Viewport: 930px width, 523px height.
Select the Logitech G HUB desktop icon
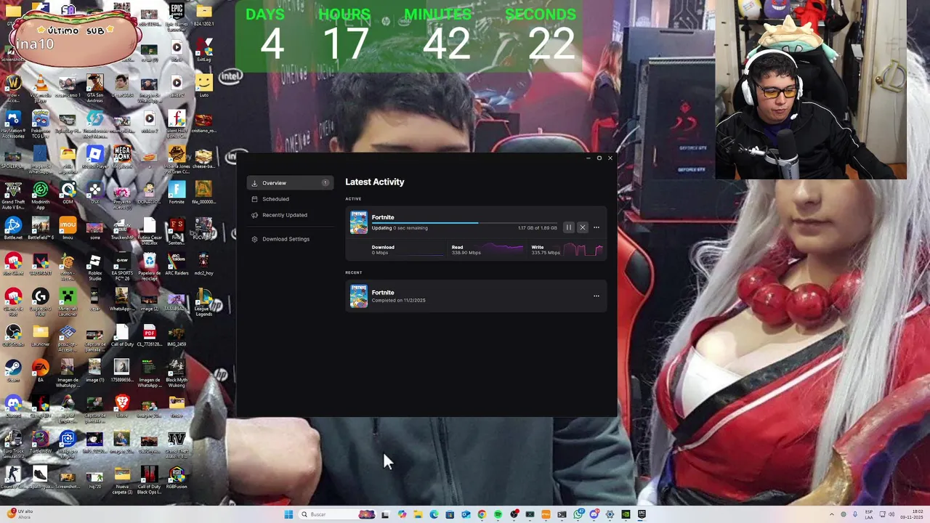[x=41, y=301]
